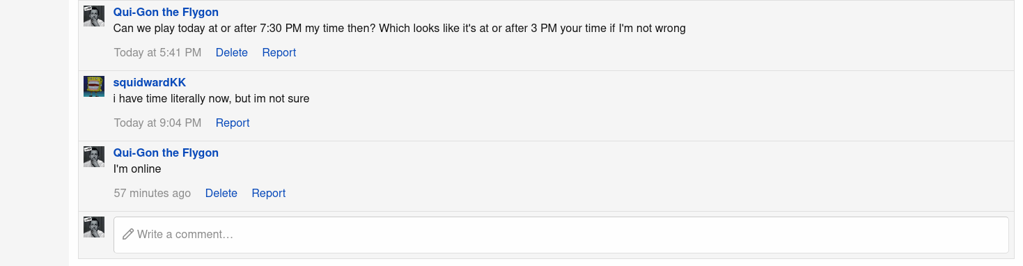
Task: Click your avatar beside the comment box
Action: click(94, 227)
